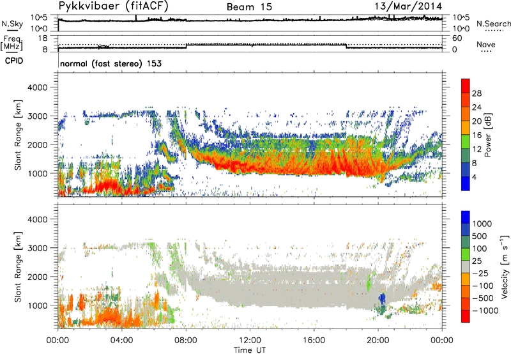This screenshot has width=511, height=354.
Task: Select the bright blue top Velocity colorbar segment
Action: coord(466,217)
